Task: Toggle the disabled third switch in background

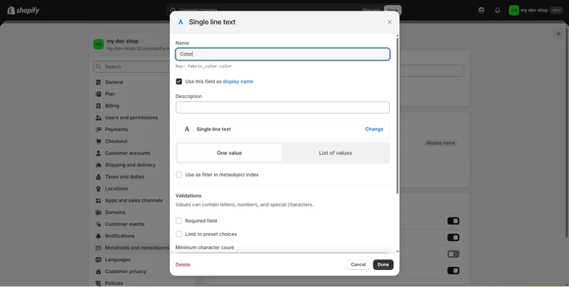Action: point(453,254)
